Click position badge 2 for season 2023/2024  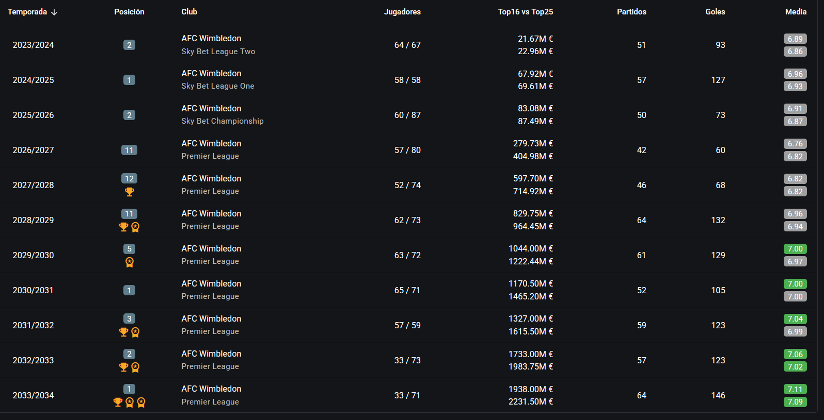[x=129, y=45]
